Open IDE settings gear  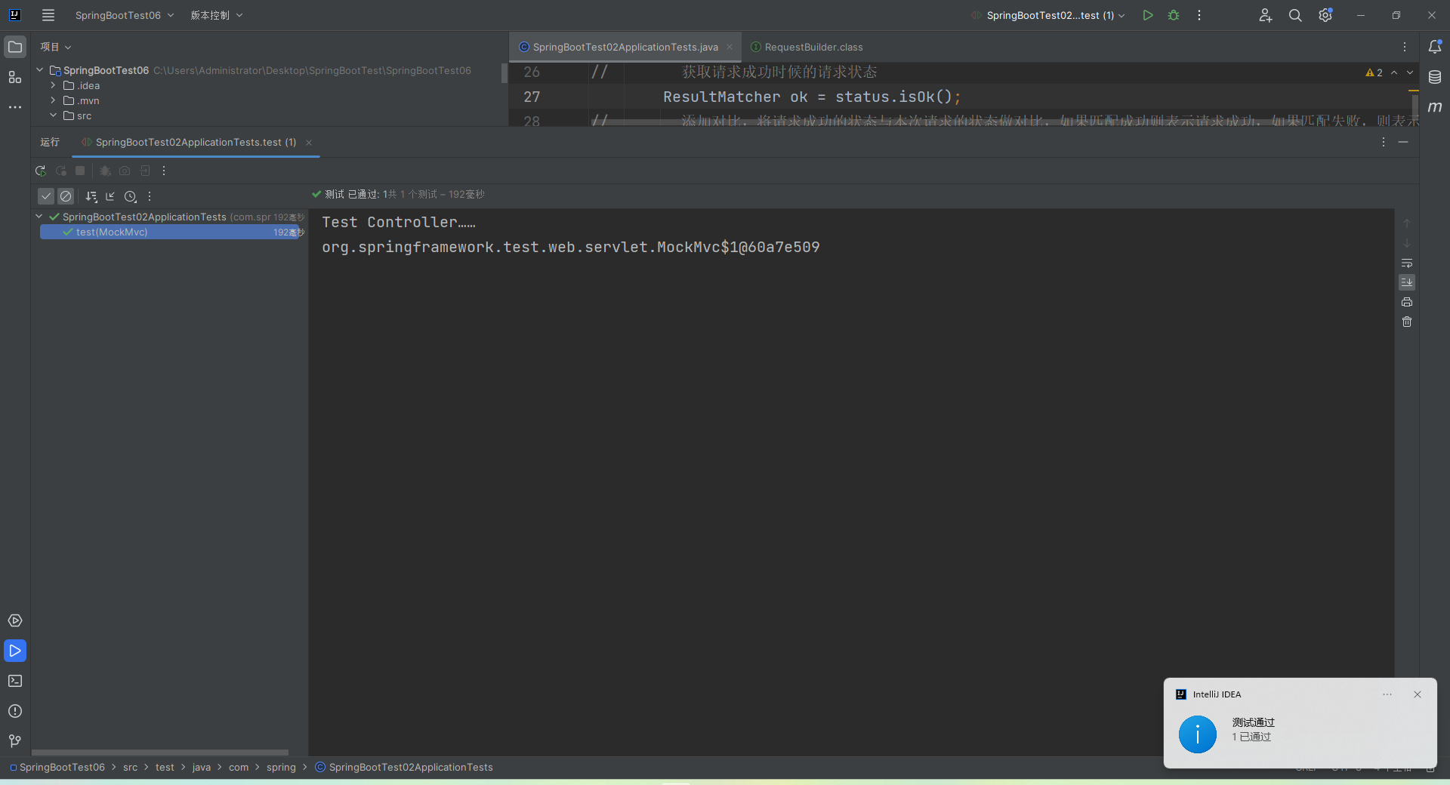coord(1325,15)
